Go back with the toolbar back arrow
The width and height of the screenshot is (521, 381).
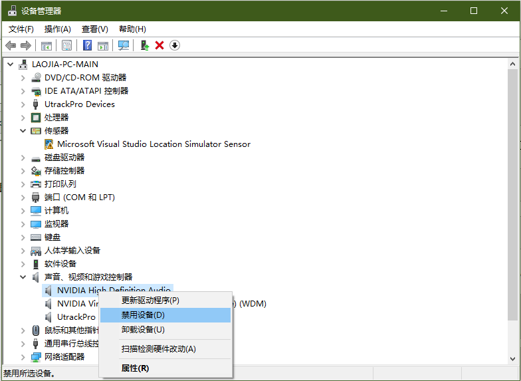[x=11, y=45]
